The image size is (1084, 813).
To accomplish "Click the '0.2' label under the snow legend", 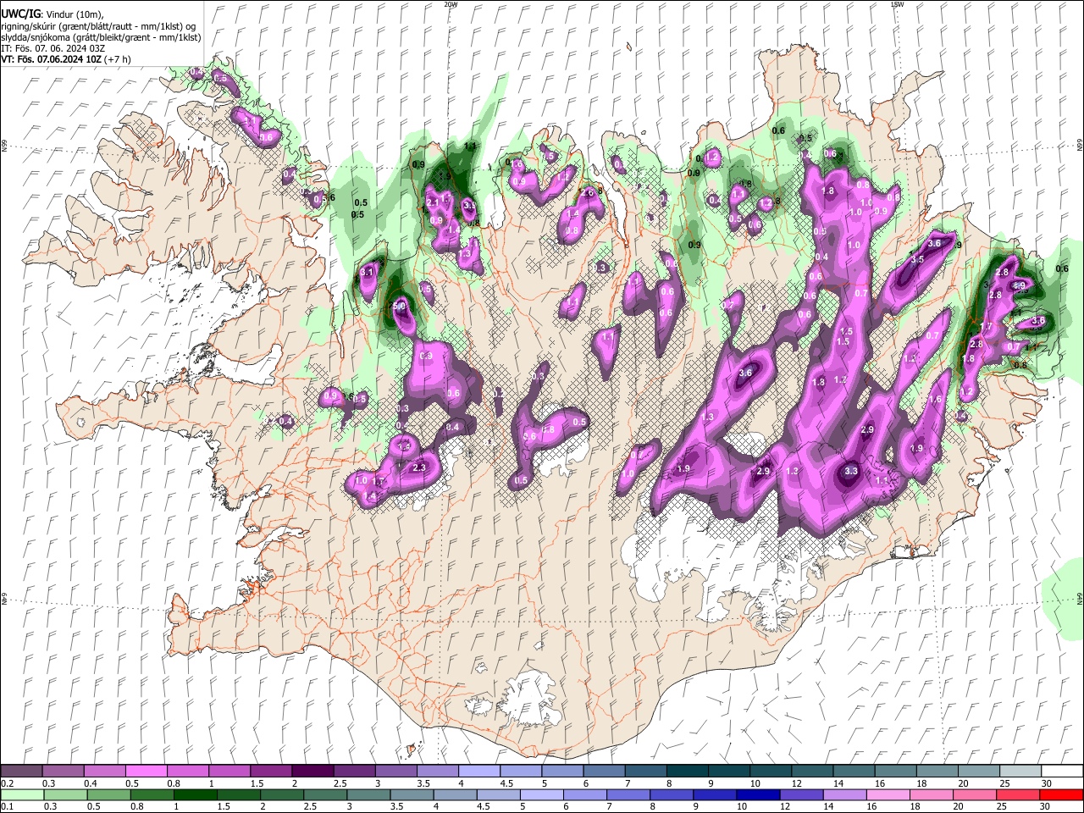I will click(7, 783).
